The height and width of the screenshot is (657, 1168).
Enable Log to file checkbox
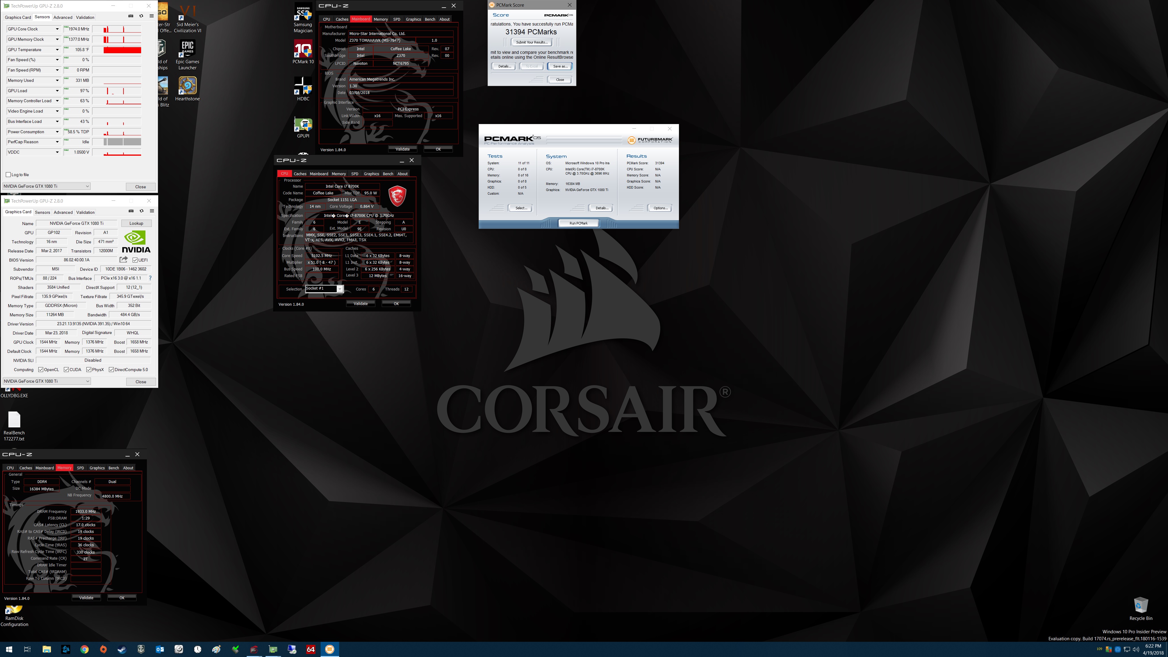point(8,175)
